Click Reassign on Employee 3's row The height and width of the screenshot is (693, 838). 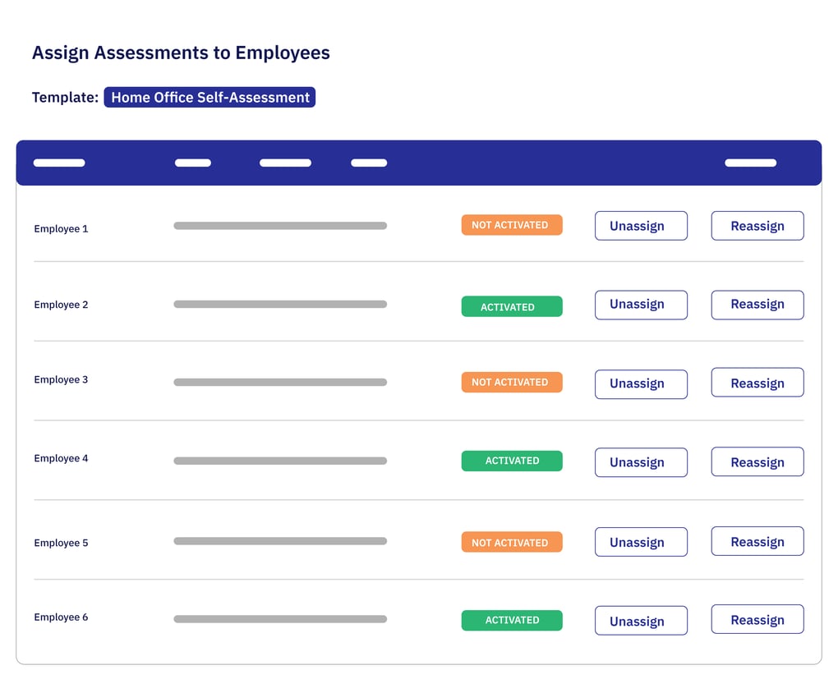(x=757, y=382)
